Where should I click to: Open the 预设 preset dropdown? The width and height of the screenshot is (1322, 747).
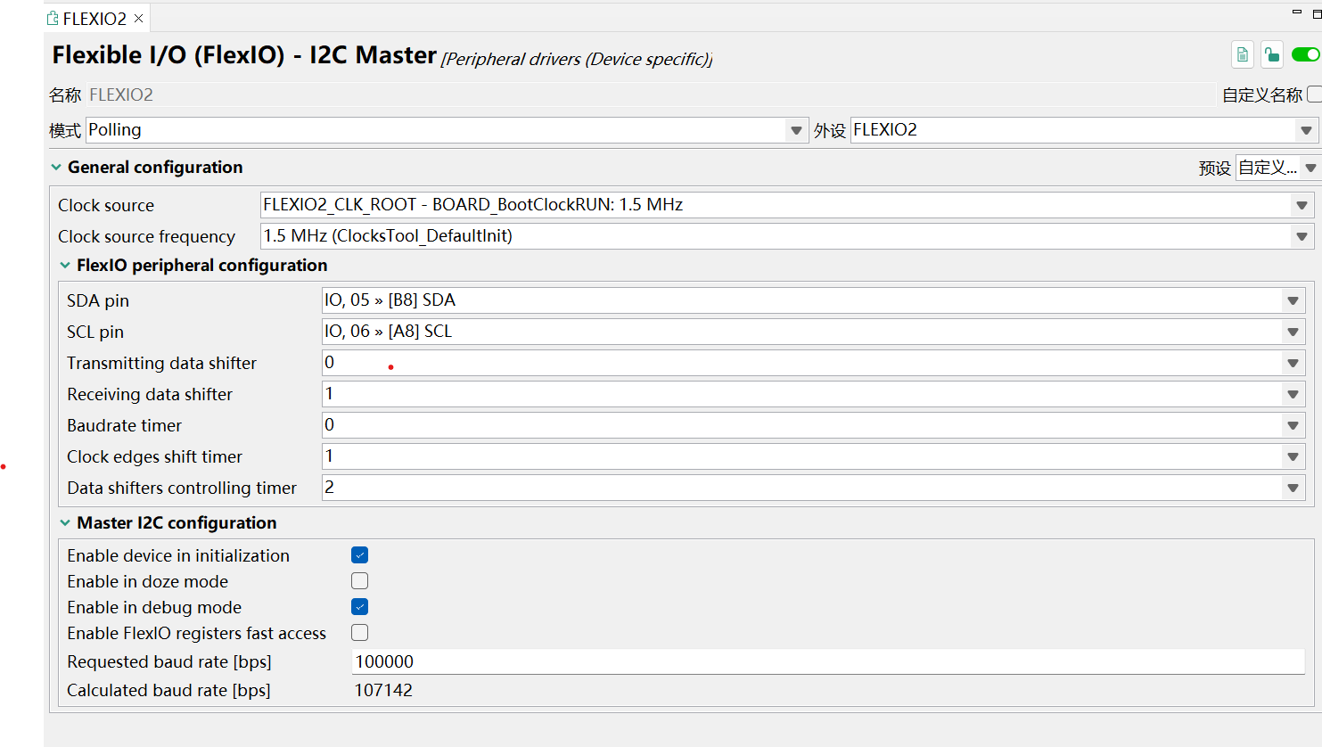1310,168
